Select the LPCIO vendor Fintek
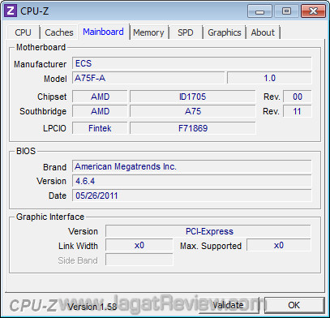Image resolution: width=330 pixels, height=318 pixels. pyautogui.click(x=100, y=128)
